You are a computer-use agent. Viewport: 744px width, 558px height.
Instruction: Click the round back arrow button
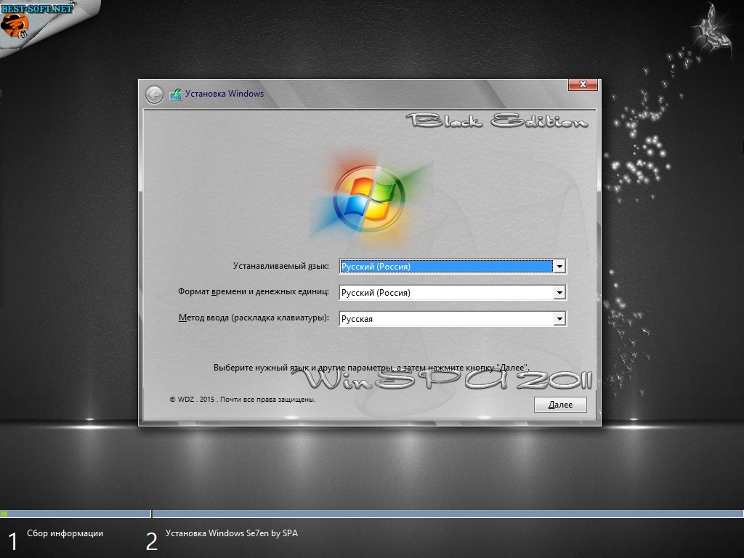click(x=154, y=95)
